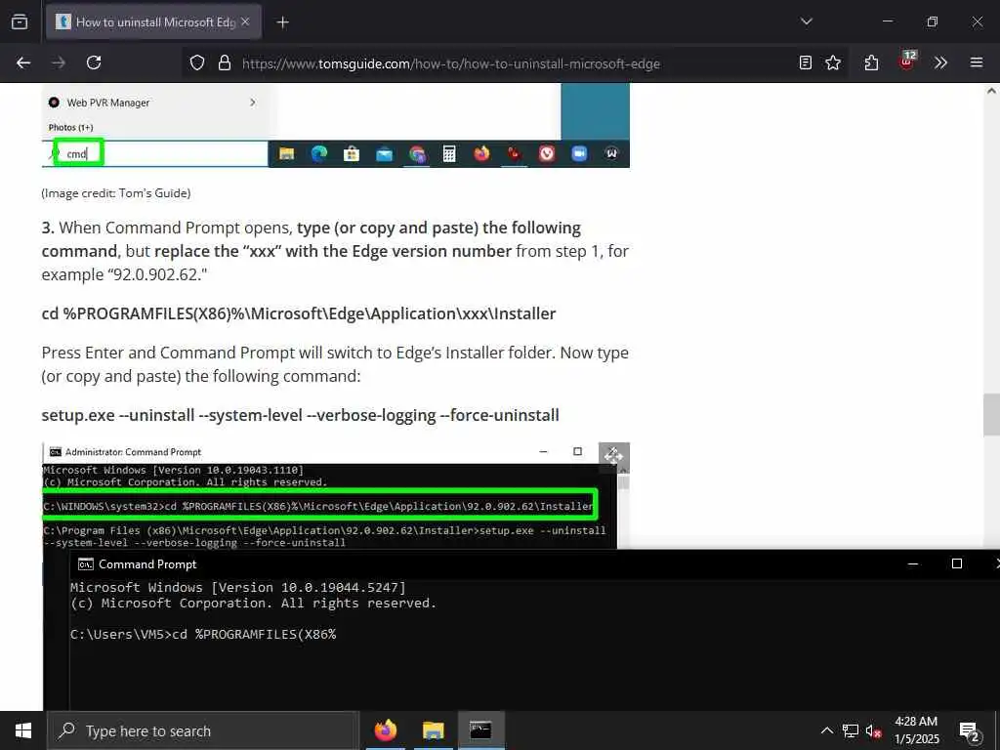Go back to the previous page
Screen dimensions: 1000x750
(23, 62)
